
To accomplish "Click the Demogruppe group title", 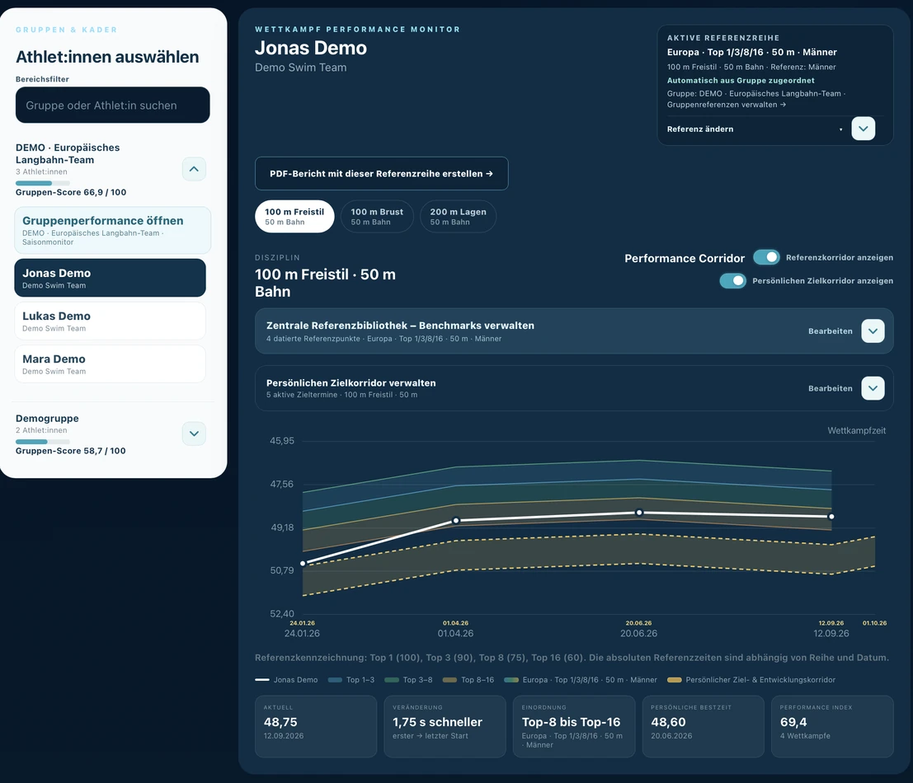I will coord(47,418).
